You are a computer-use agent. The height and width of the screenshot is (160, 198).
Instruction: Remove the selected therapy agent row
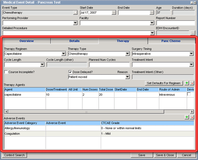[x=192, y=83]
